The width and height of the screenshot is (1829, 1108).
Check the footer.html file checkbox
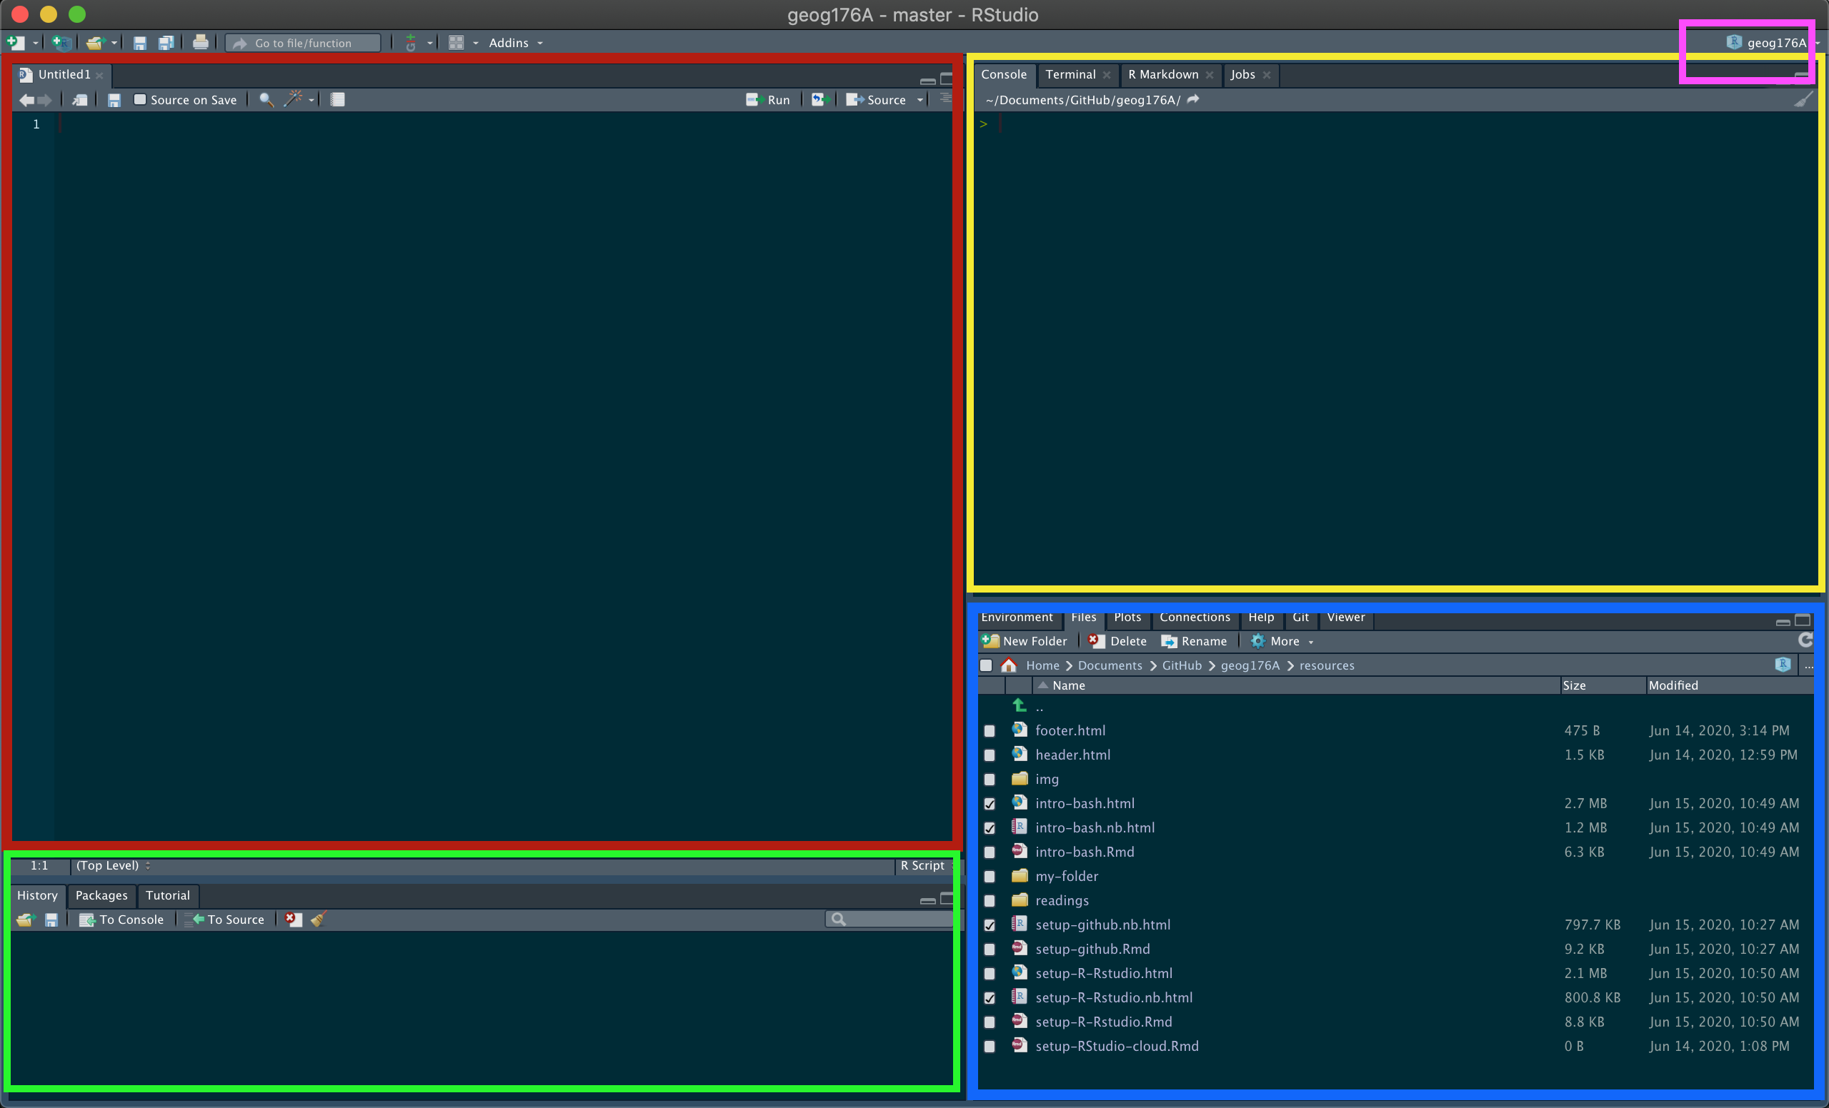pyautogui.click(x=990, y=731)
